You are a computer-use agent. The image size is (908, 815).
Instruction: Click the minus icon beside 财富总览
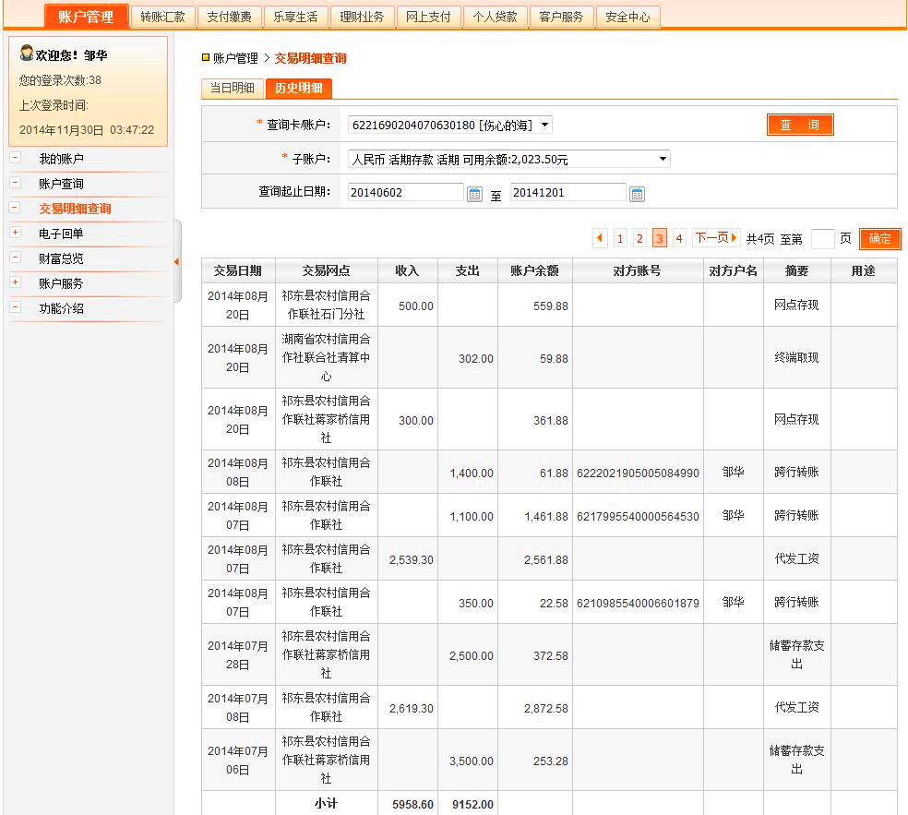(x=15, y=258)
